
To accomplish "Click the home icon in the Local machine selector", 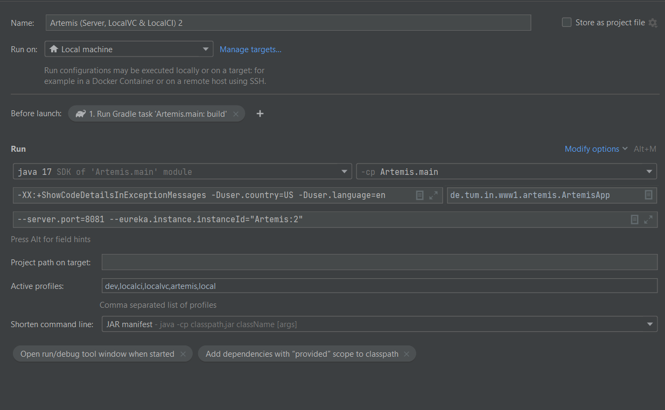I will 54,48.
